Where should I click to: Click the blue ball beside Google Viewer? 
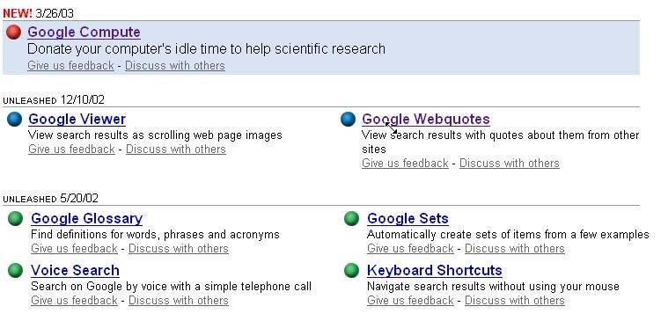point(14,120)
